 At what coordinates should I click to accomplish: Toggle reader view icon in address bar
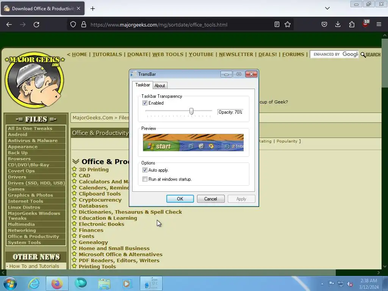tap(277, 25)
